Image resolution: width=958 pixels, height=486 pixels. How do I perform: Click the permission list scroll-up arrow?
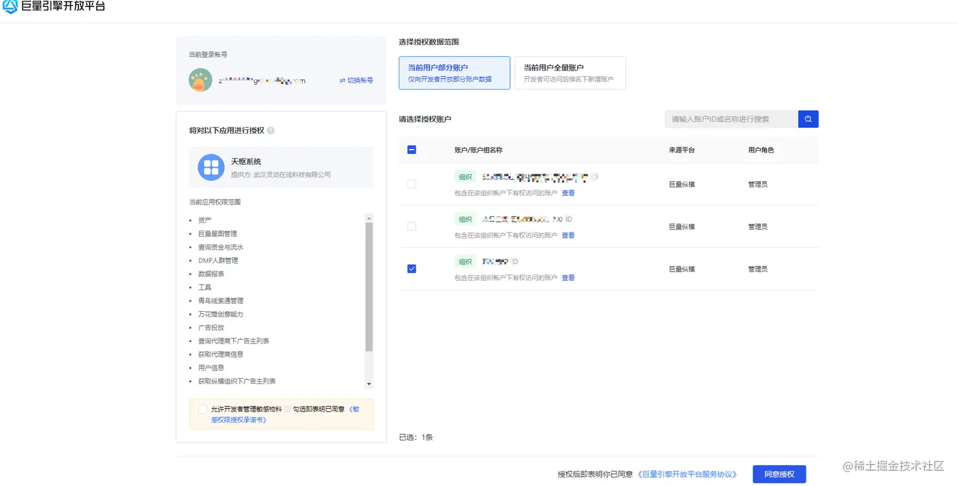369,218
